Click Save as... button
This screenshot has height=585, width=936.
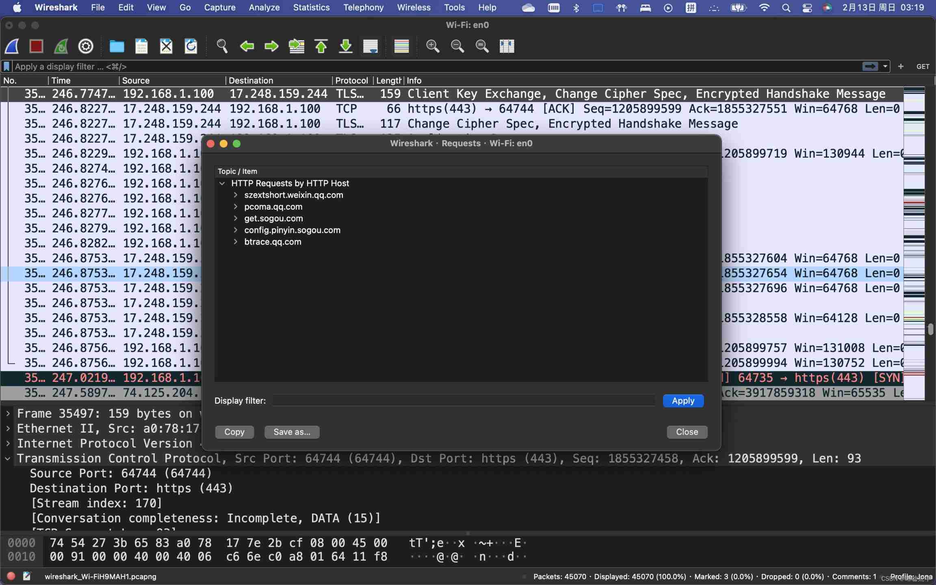[x=292, y=432]
